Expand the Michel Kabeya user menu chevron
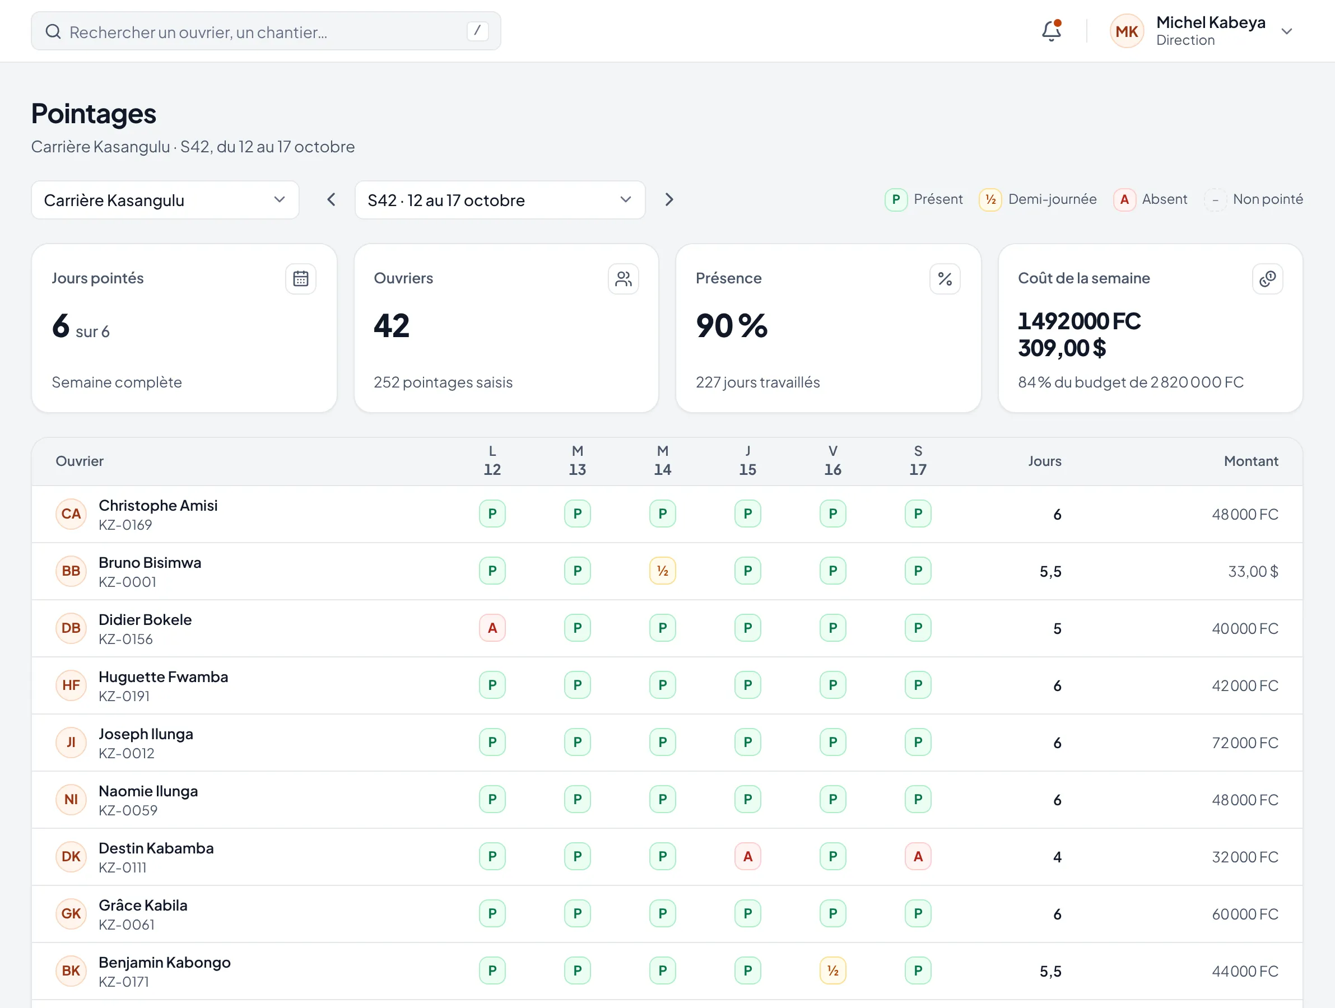 click(x=1287, y=31)
